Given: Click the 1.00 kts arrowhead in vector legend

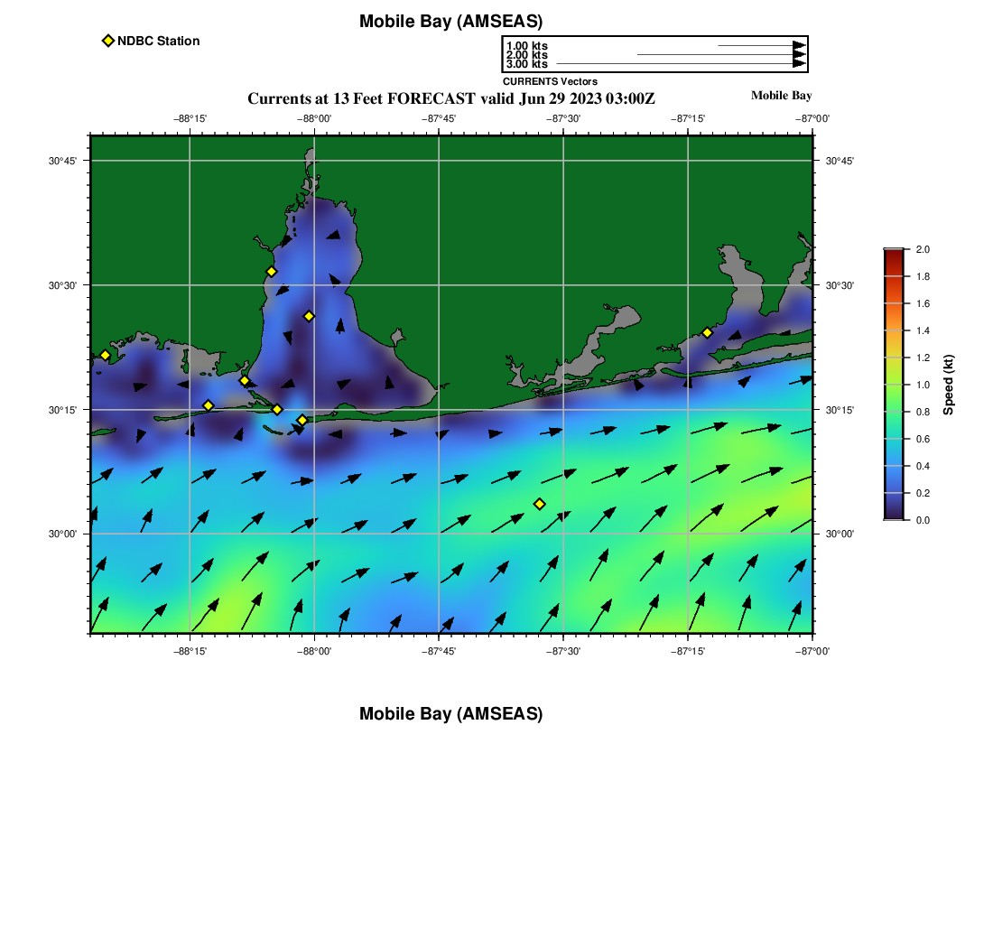Looking at the screenshot, I should [798, 45].
